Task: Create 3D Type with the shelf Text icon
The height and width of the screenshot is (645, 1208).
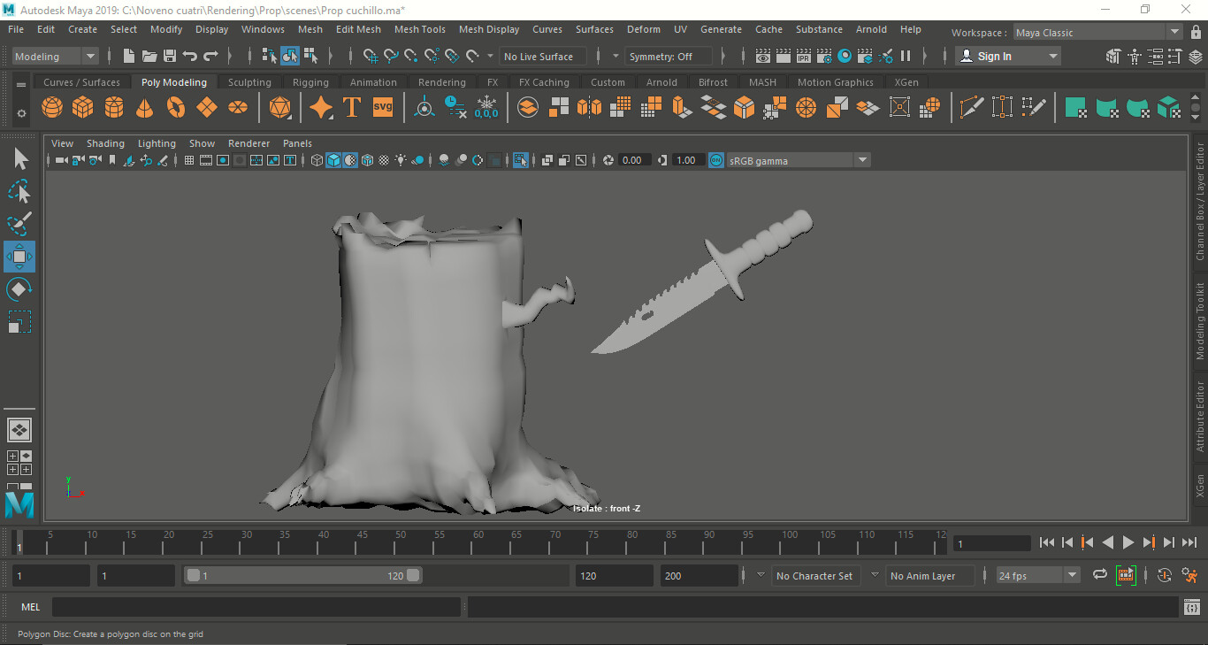Action: [351, 107]
